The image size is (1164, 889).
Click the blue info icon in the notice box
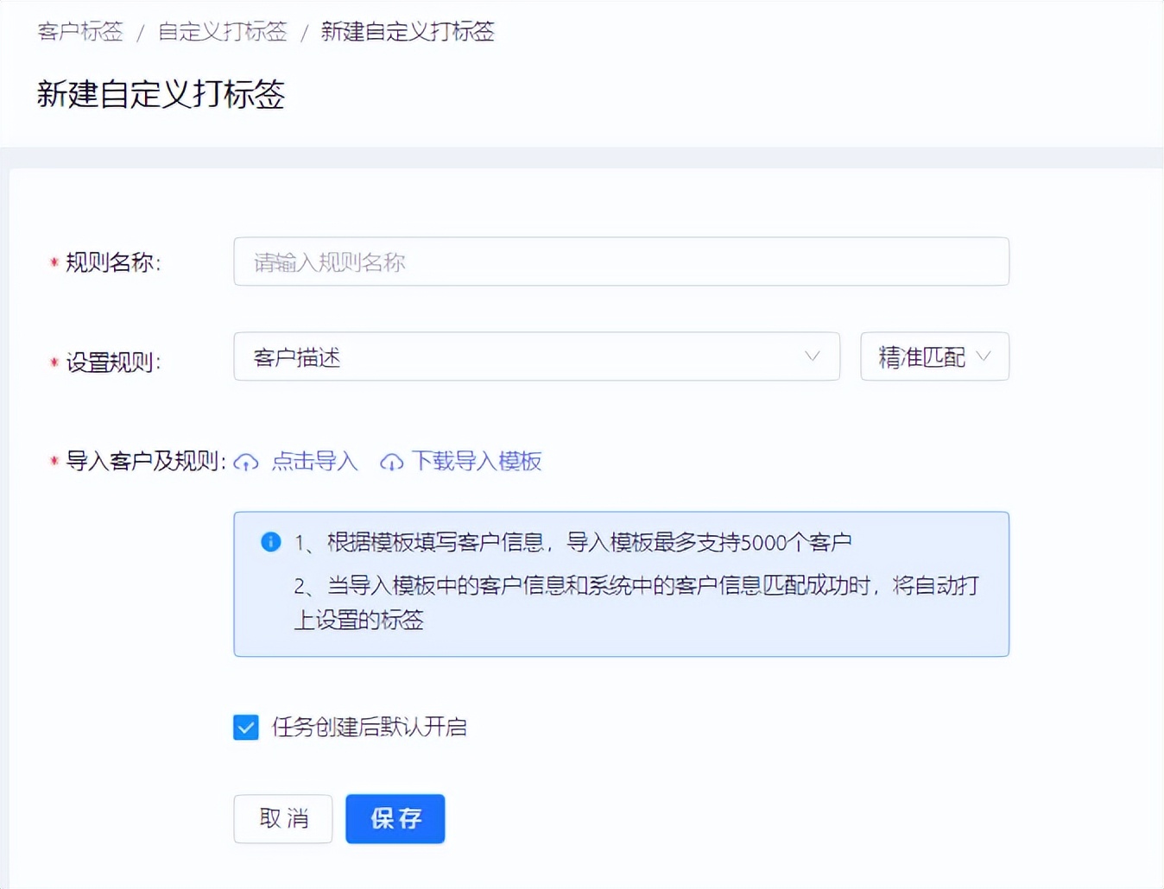(270, 541)
